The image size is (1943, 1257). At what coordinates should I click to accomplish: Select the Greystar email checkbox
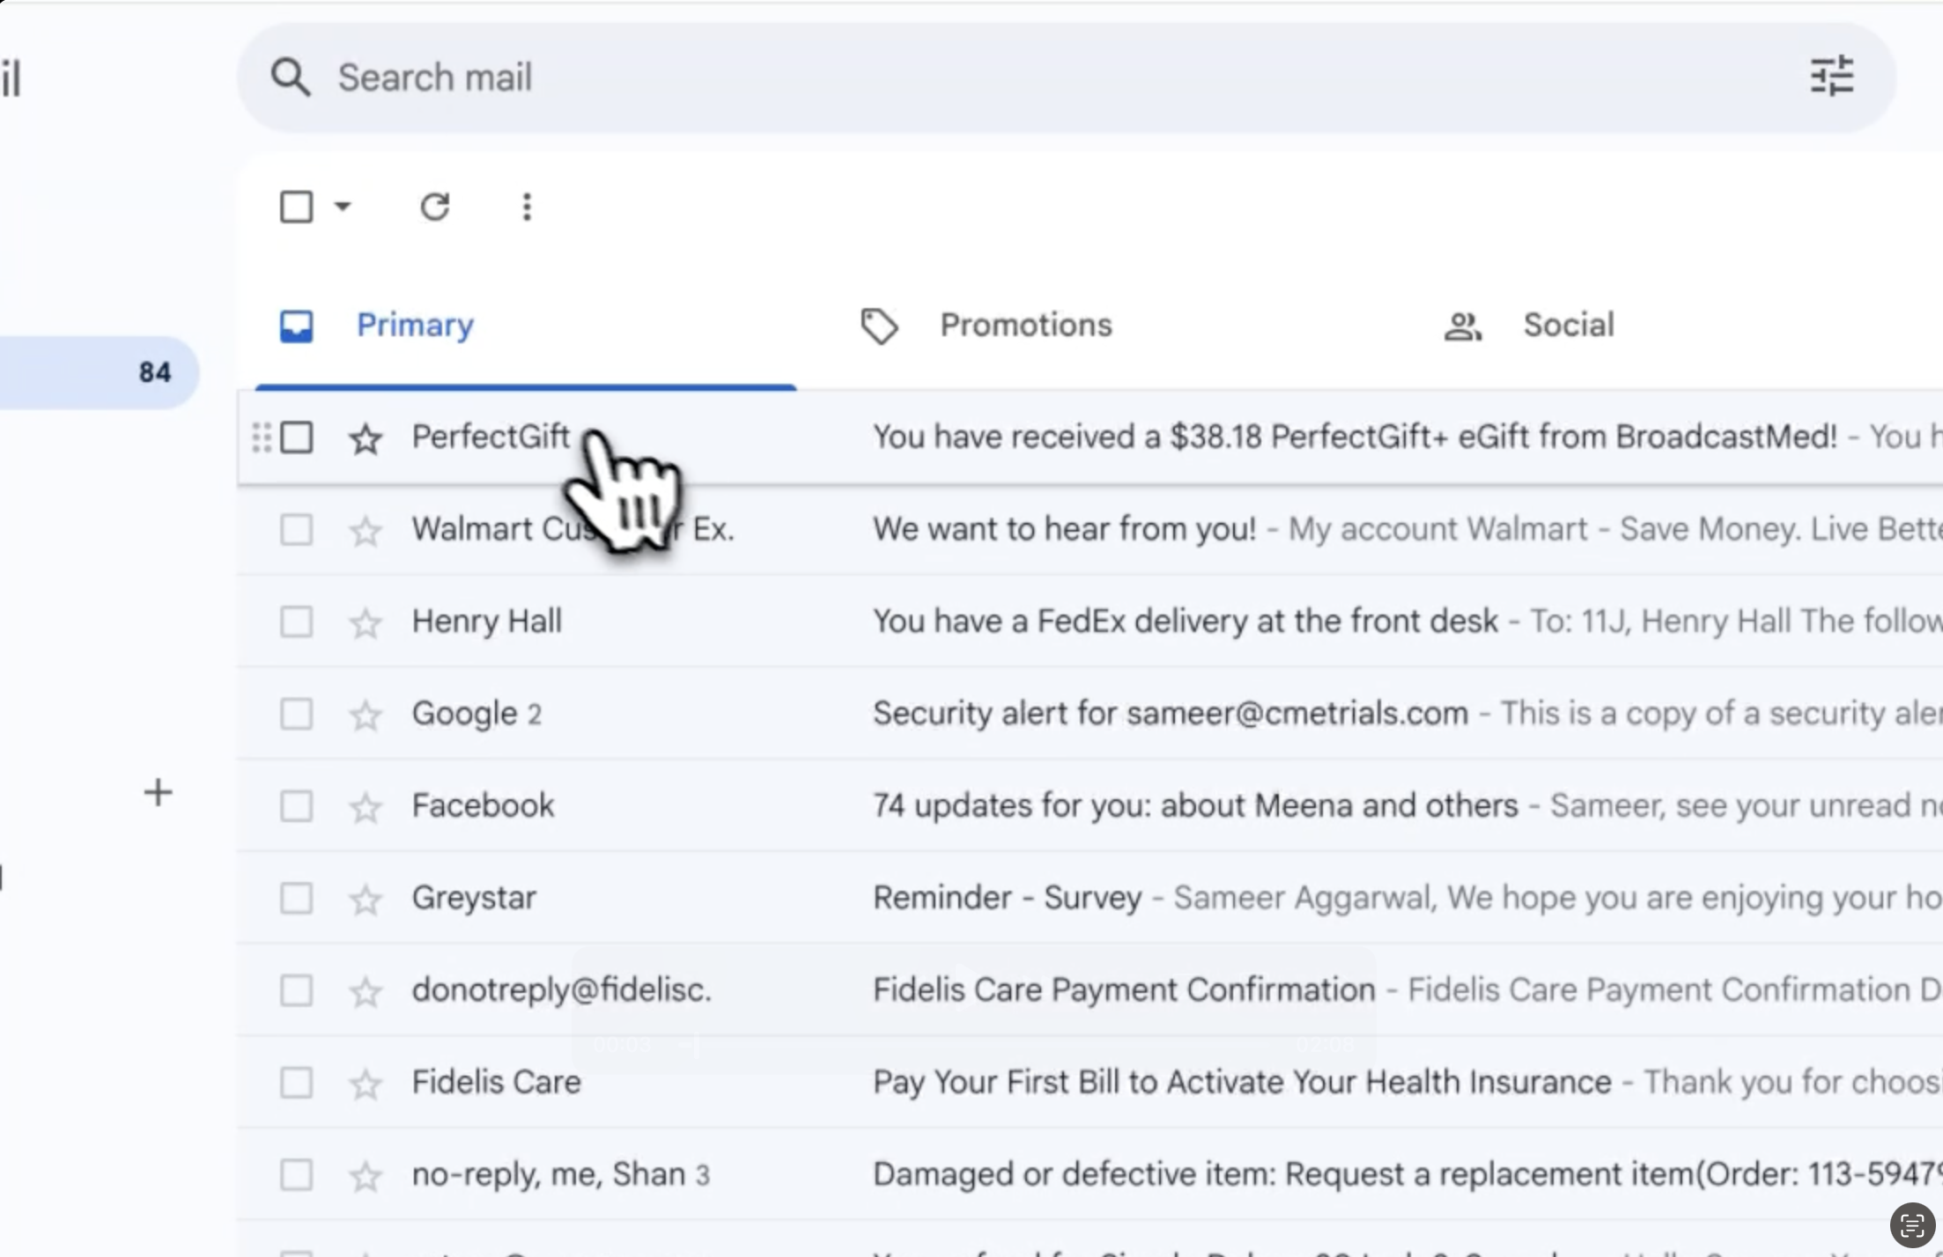coord(296,899)
